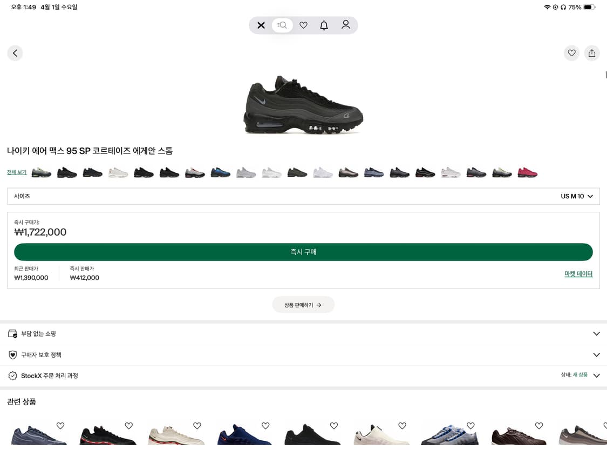
Task: Favorite the first related product shoe
Action: pyautogui.click(x=60, y=426)
